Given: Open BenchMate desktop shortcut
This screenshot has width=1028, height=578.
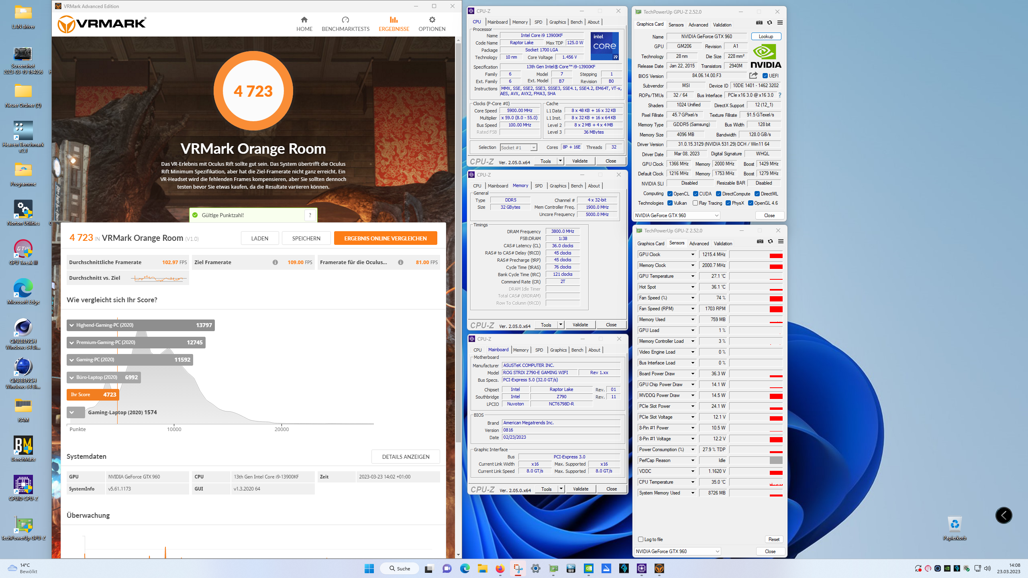Looking at the screenshot, I should point(23,449).
